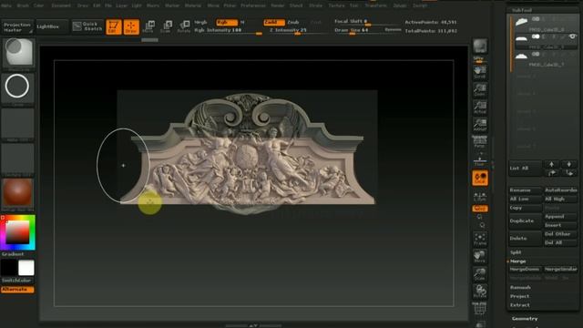583x328 pixels.
Task: Open the texture selector slot
Action: pos(17,159)
